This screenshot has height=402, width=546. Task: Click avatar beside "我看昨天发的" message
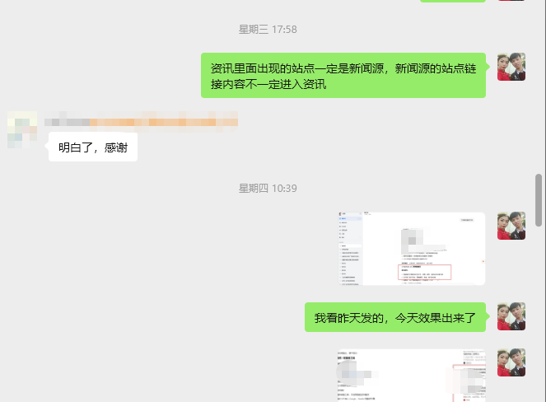511,316
